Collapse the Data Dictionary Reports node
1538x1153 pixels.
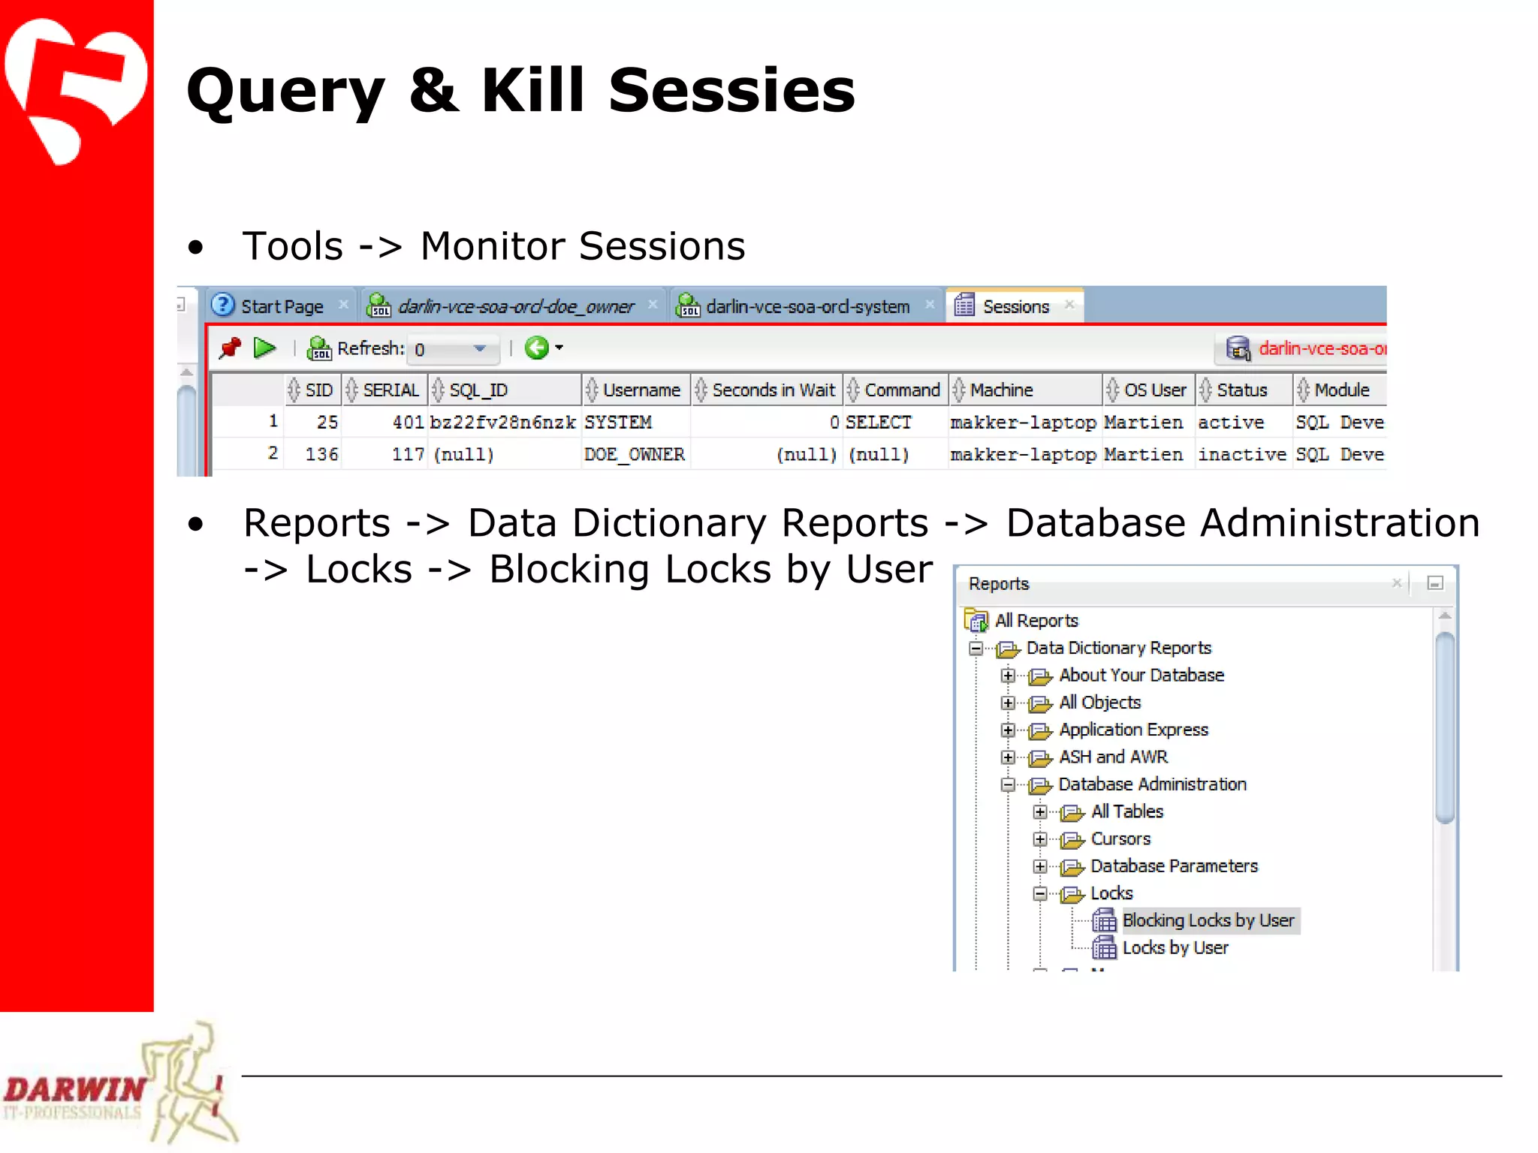pyautogui.click(x=976, y=649)
